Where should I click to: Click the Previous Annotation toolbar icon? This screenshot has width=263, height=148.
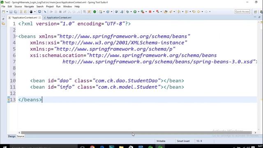coord(187,12)
